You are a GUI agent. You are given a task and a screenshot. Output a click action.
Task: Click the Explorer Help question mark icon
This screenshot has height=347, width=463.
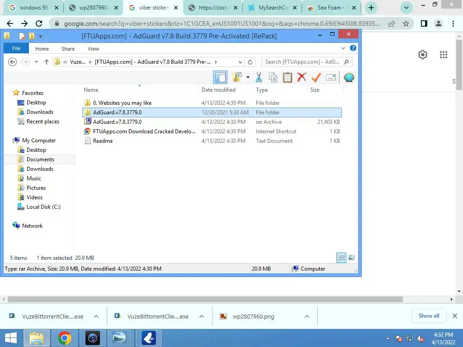[353, 48]
